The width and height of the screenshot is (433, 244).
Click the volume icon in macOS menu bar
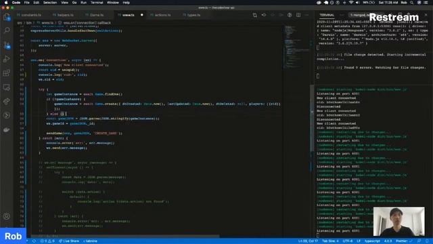tap(357, 3)
